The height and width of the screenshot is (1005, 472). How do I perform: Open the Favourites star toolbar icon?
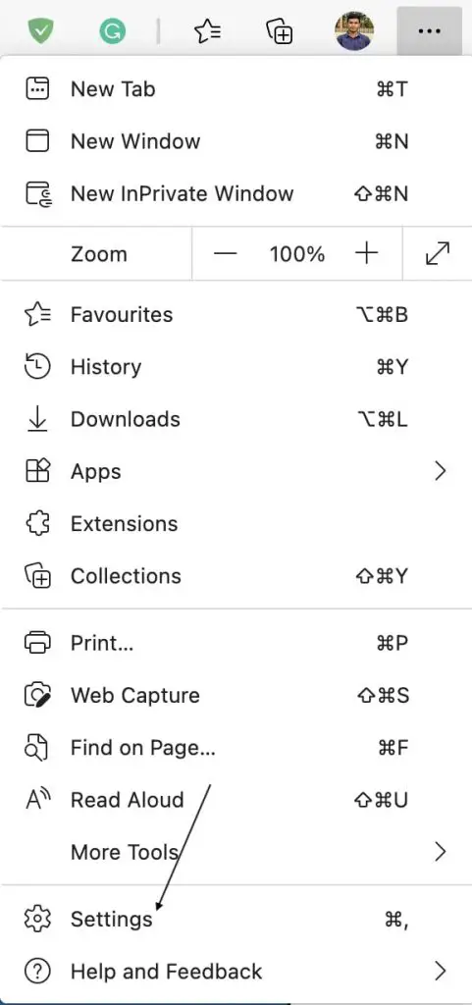click(208, 30)
